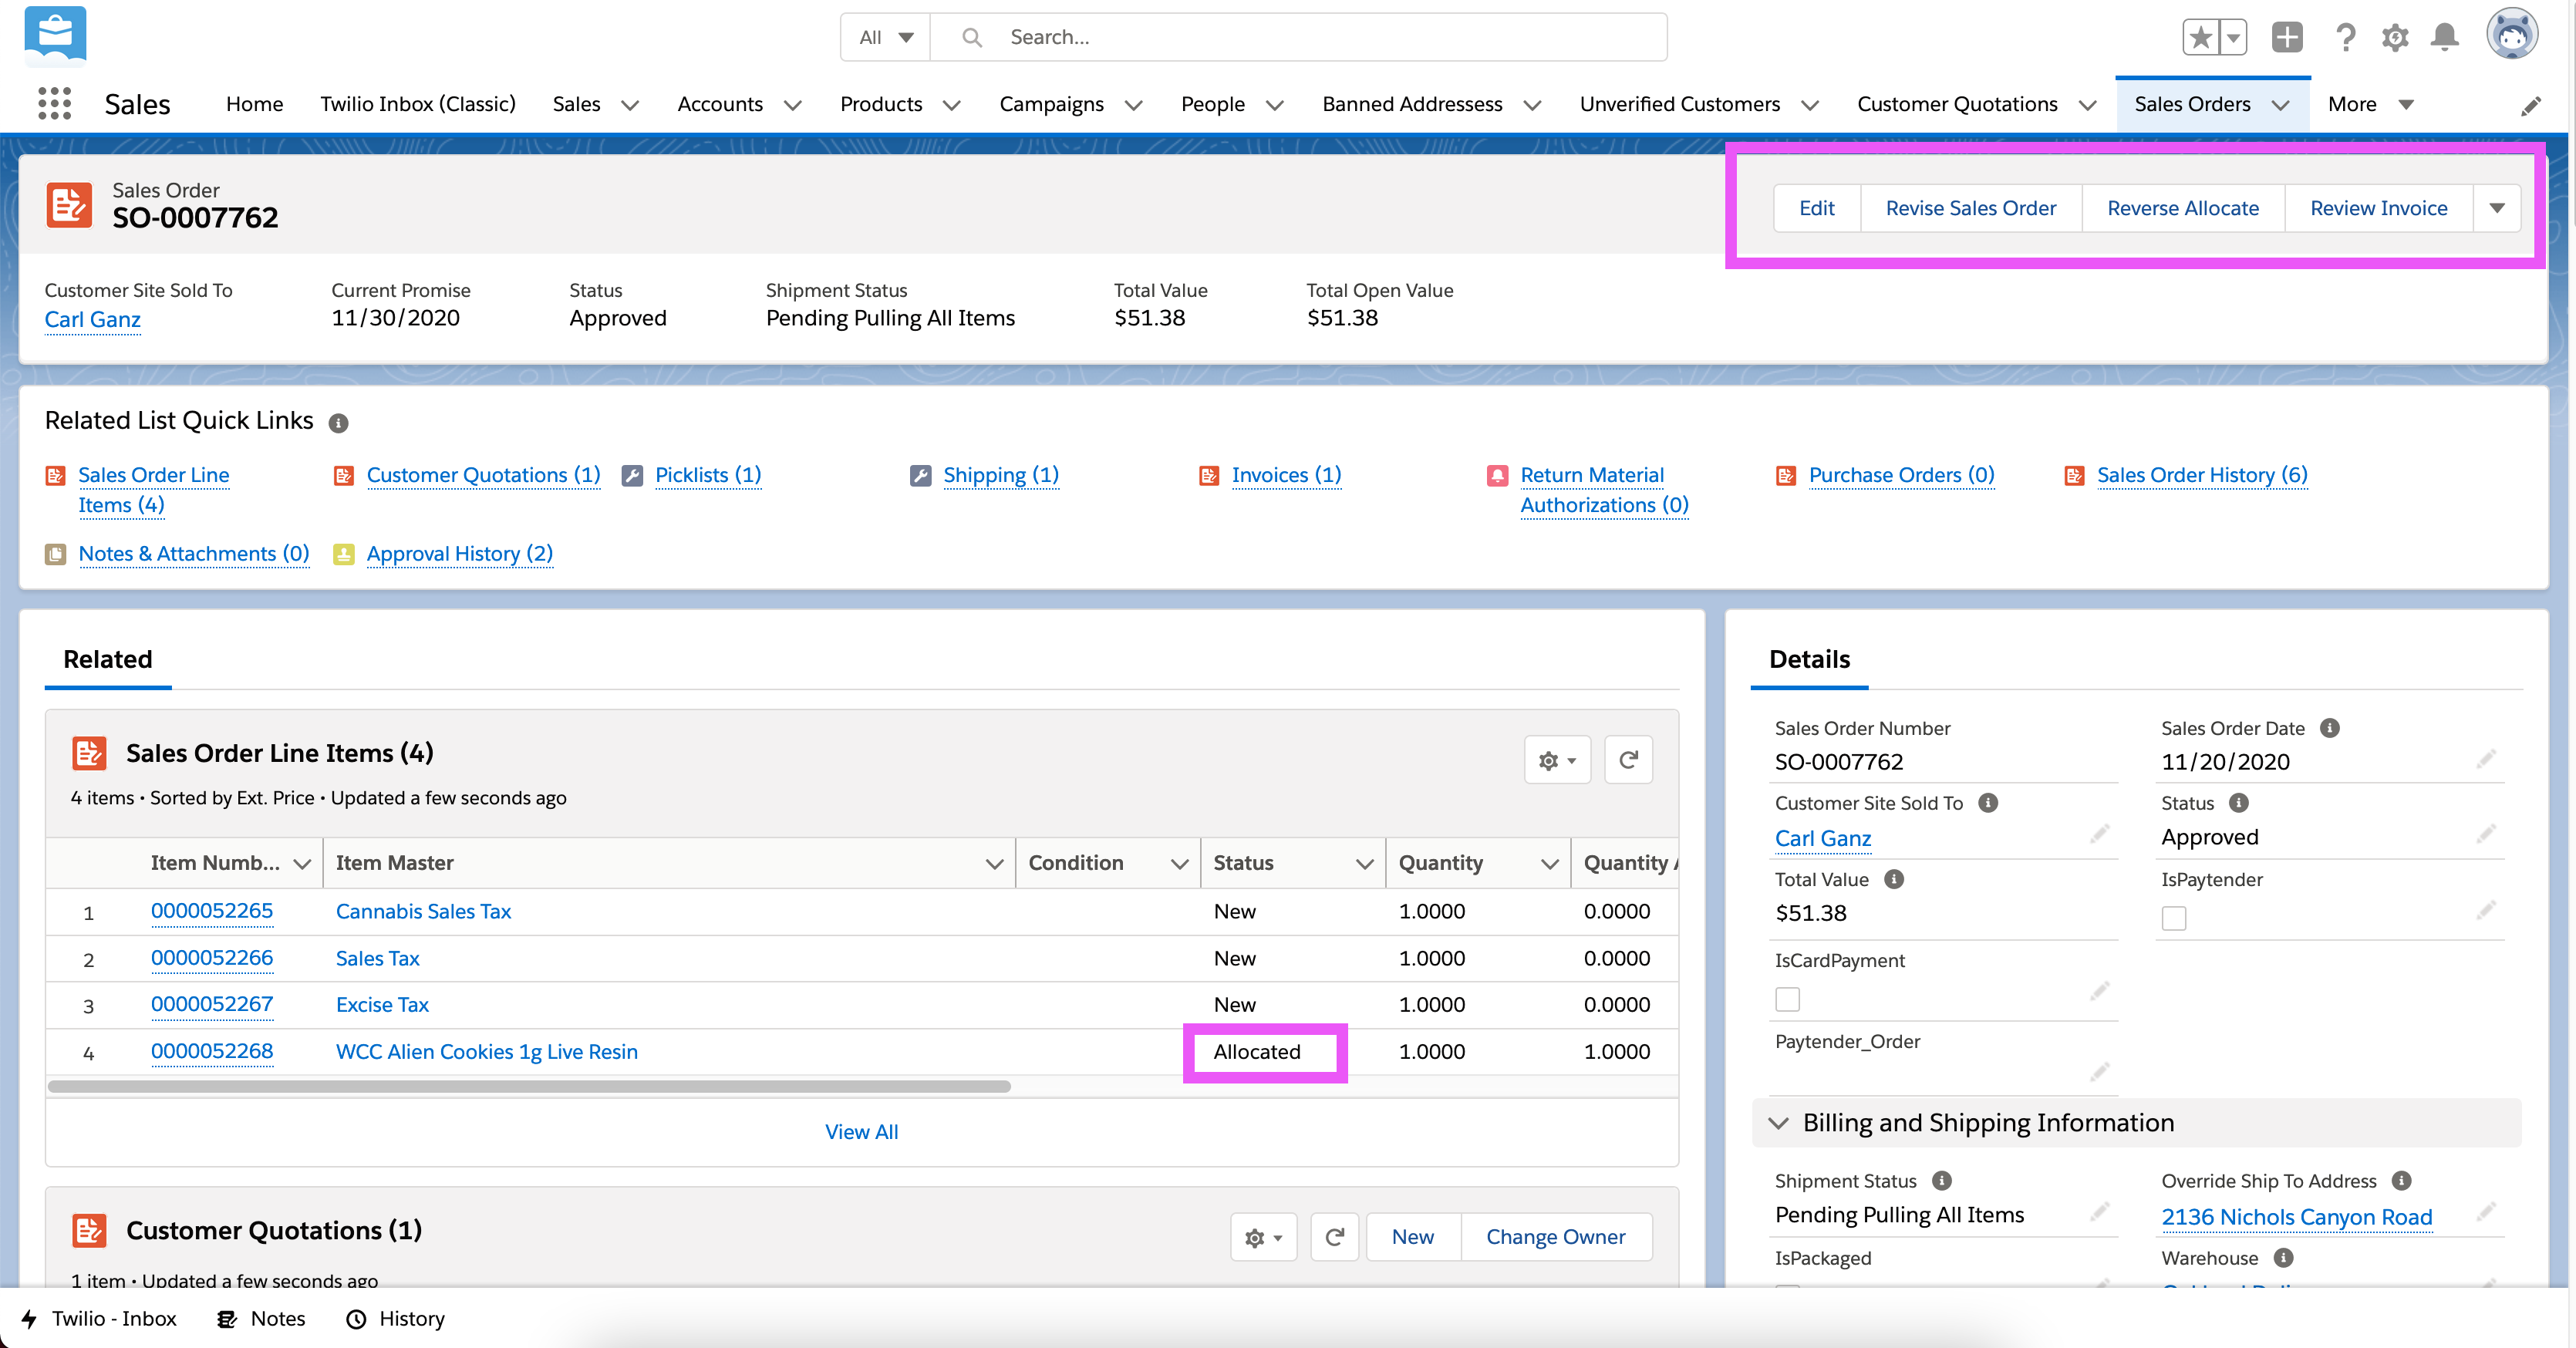
Task: Click the Global Actions plus icon
Action: click(x=2287, y=37)
